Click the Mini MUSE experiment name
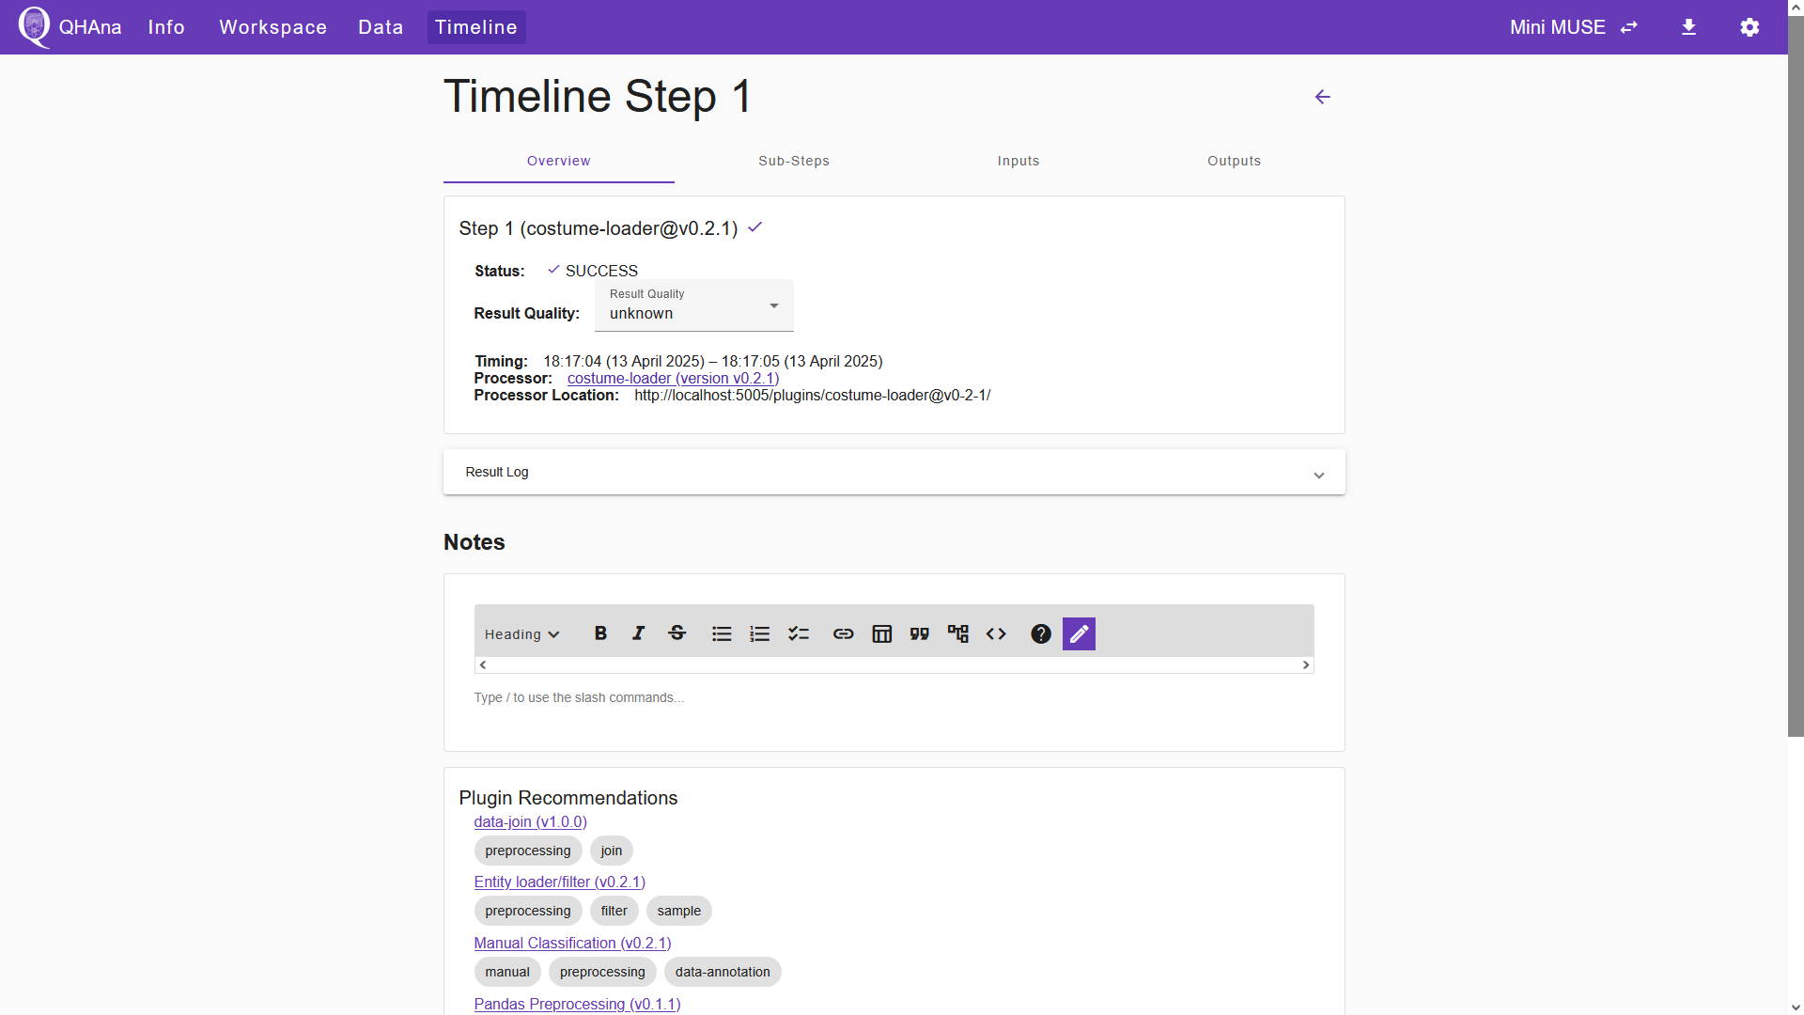This screenshot has height=1015, width=1804. [1558, 27]
